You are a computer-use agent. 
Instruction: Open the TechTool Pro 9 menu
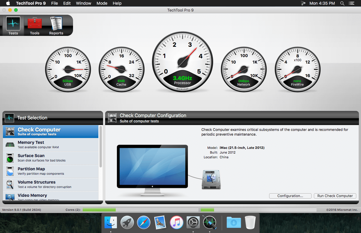tap(31, 3)
